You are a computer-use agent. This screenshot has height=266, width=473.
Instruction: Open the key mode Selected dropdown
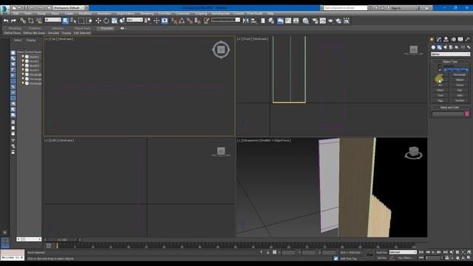point(403,252)
